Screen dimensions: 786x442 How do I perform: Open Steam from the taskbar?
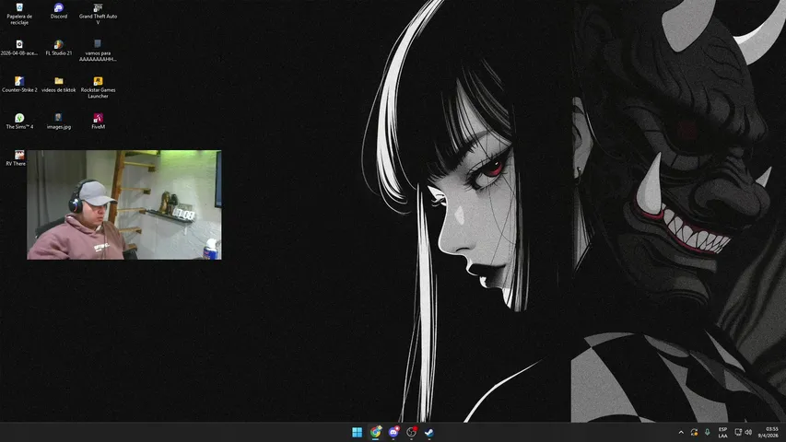tap(429, 432)
